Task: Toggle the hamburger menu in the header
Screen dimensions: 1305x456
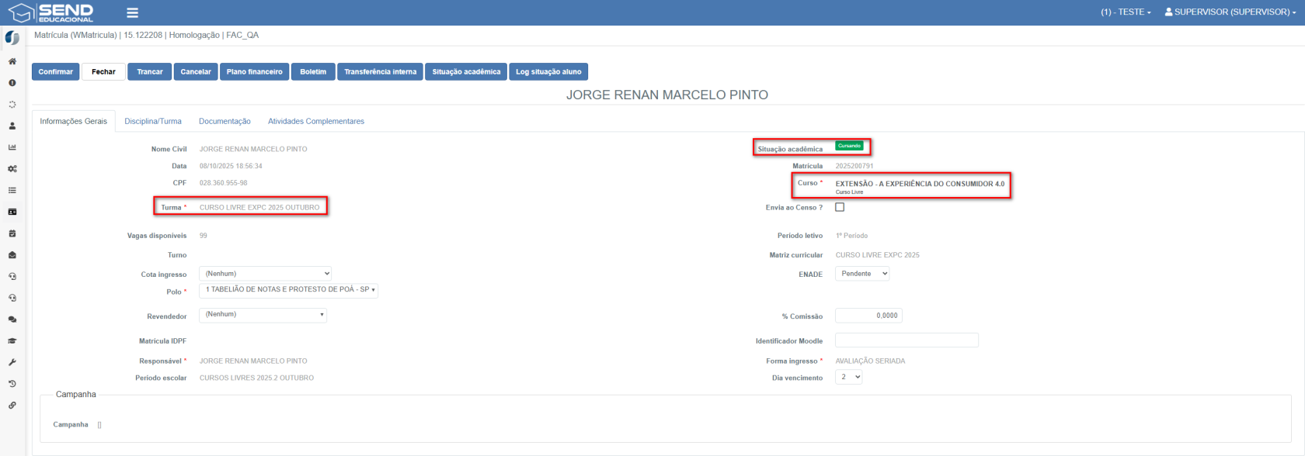Action: click(x=132, y=12)
